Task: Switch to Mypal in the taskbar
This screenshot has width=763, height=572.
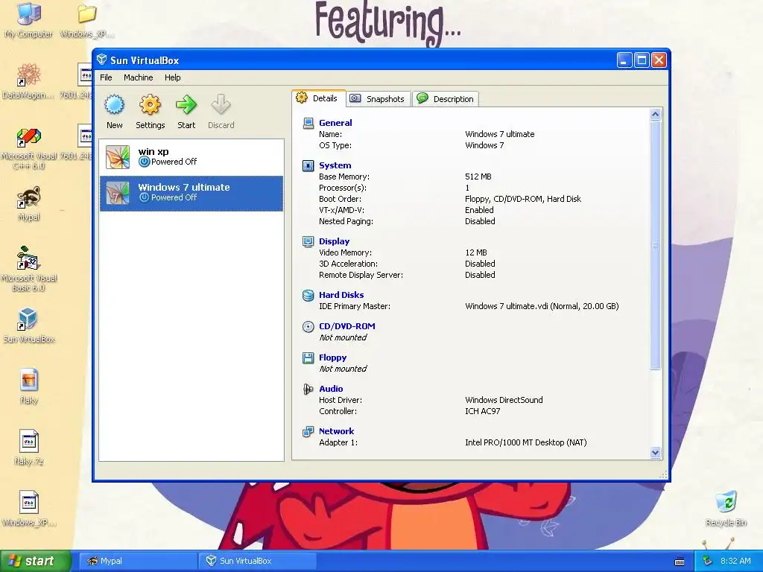Action: (138, 561)
